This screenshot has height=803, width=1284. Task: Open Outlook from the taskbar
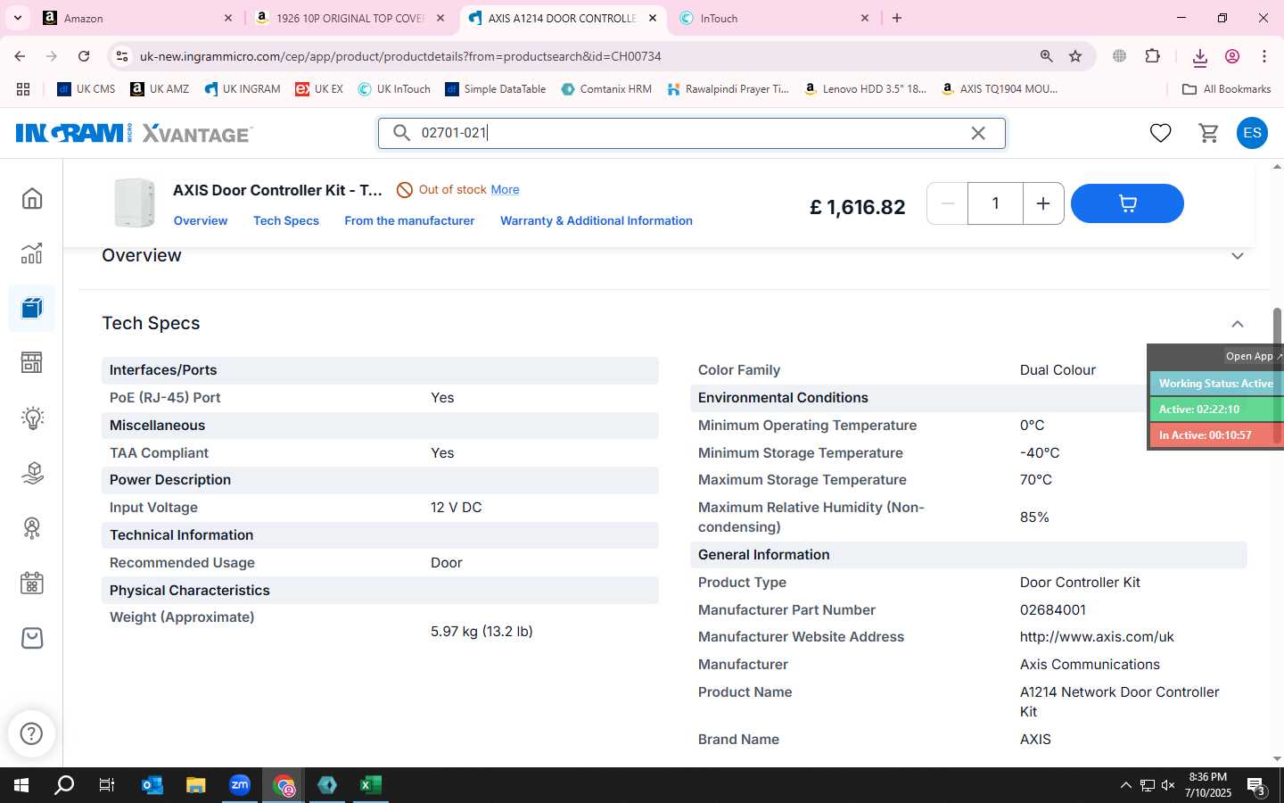[152, 785]
